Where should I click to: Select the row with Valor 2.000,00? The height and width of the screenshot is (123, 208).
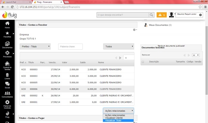coord(77,70)
